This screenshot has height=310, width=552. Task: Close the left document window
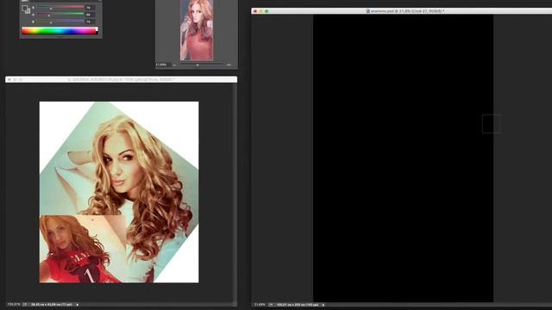click(x=9, y=80)
